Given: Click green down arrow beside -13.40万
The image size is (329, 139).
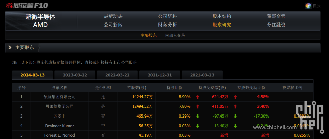Looking at the screenshot, I should point(197,126).
